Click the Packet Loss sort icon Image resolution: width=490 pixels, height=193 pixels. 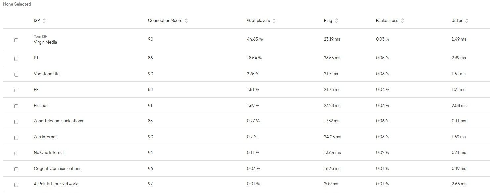(x=402, y=21)
